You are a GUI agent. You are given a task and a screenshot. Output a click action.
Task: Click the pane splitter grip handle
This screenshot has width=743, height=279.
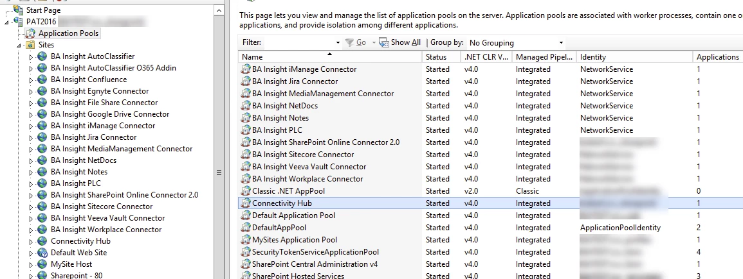coord(219,173)
